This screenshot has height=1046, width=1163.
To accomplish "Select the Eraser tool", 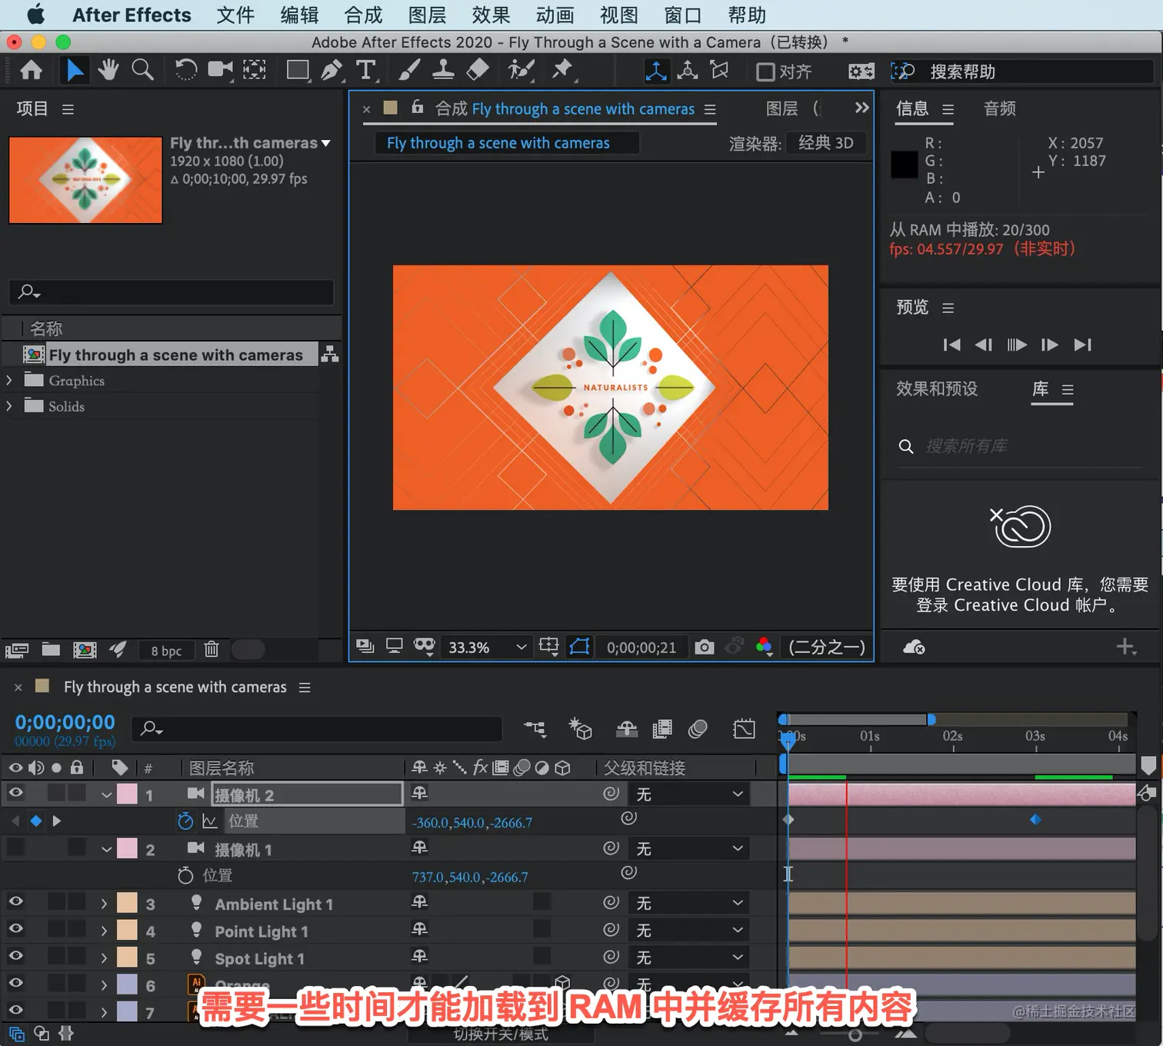I will [478, 71].
